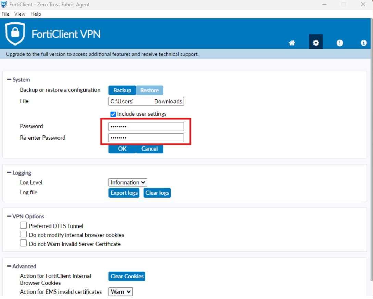Click 'Log Level' label

(x=31, y=182)
